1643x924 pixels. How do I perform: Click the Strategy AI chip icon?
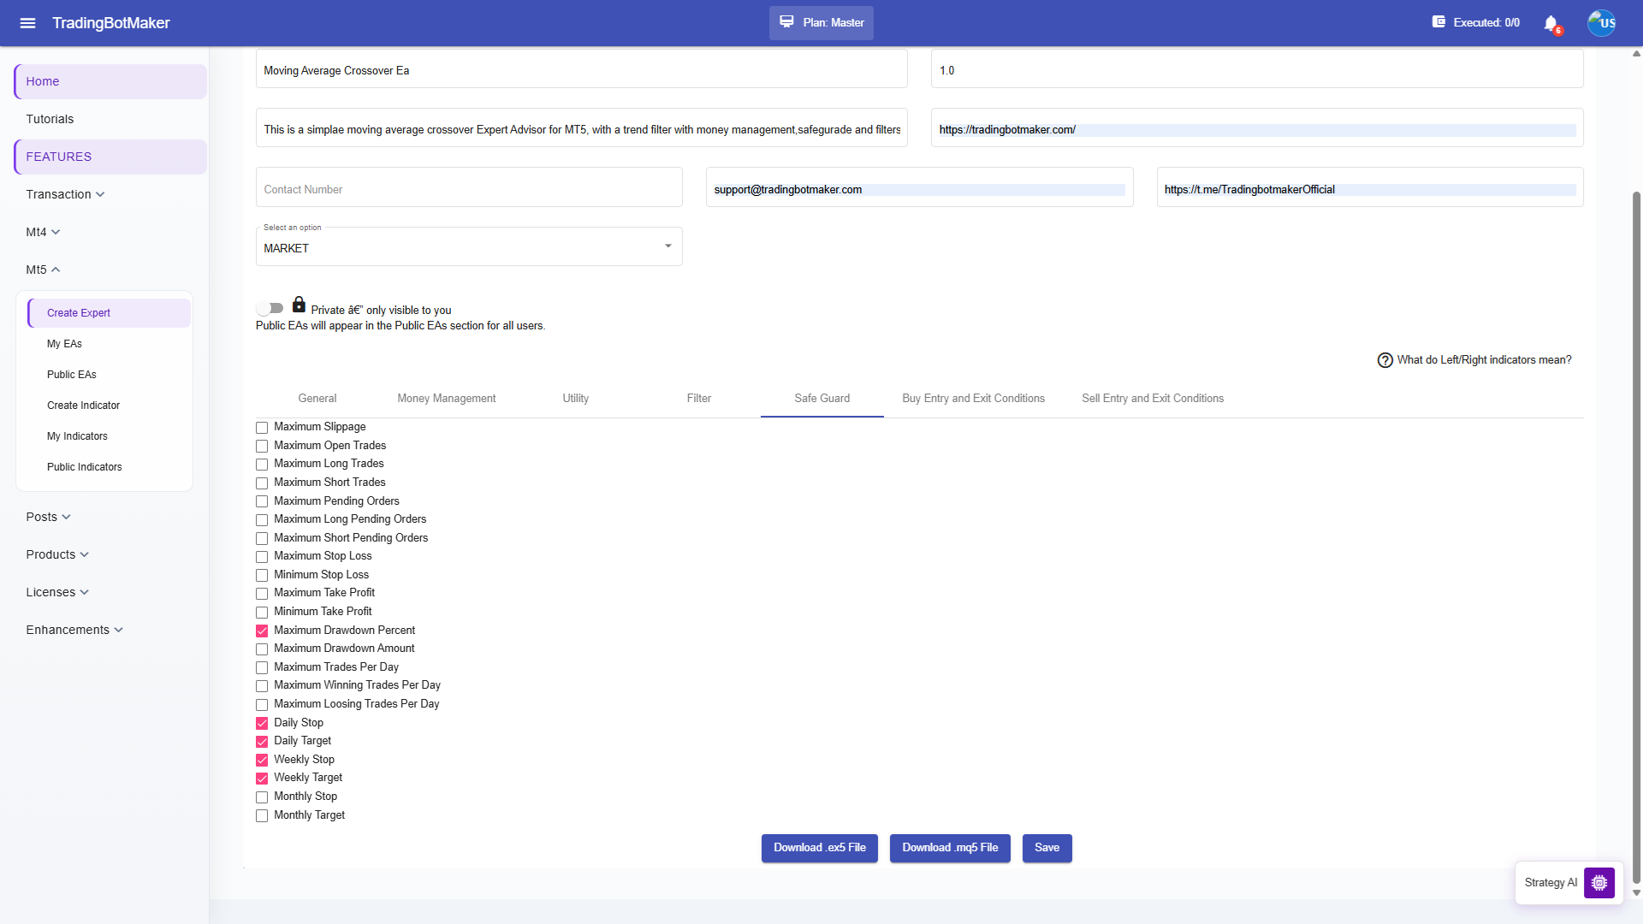coord(1599,882)
